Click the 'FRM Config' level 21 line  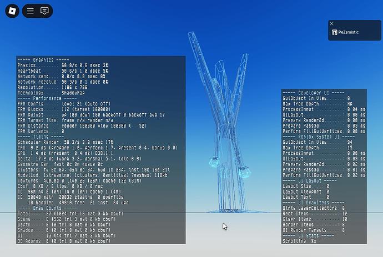tap(64, 104)
